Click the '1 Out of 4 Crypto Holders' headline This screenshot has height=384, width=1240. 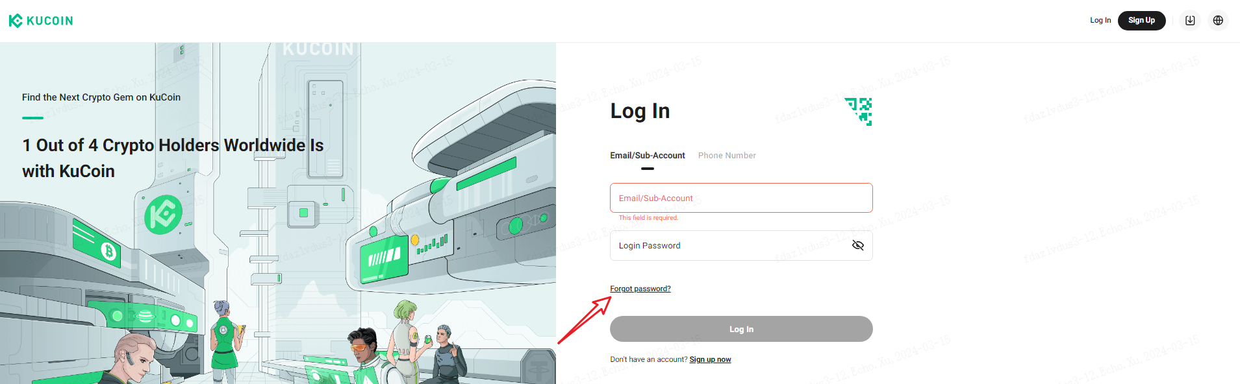pos(173,158)
